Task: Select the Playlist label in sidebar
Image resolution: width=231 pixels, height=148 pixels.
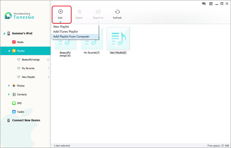Action: point(21,51)
